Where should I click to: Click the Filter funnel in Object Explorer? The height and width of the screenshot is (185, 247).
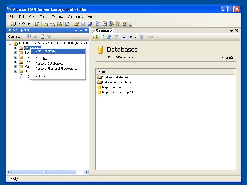coord(49,37)
